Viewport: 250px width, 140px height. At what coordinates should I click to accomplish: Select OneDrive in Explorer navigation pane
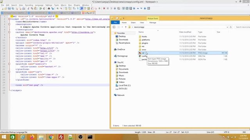[x=121, y=49]
